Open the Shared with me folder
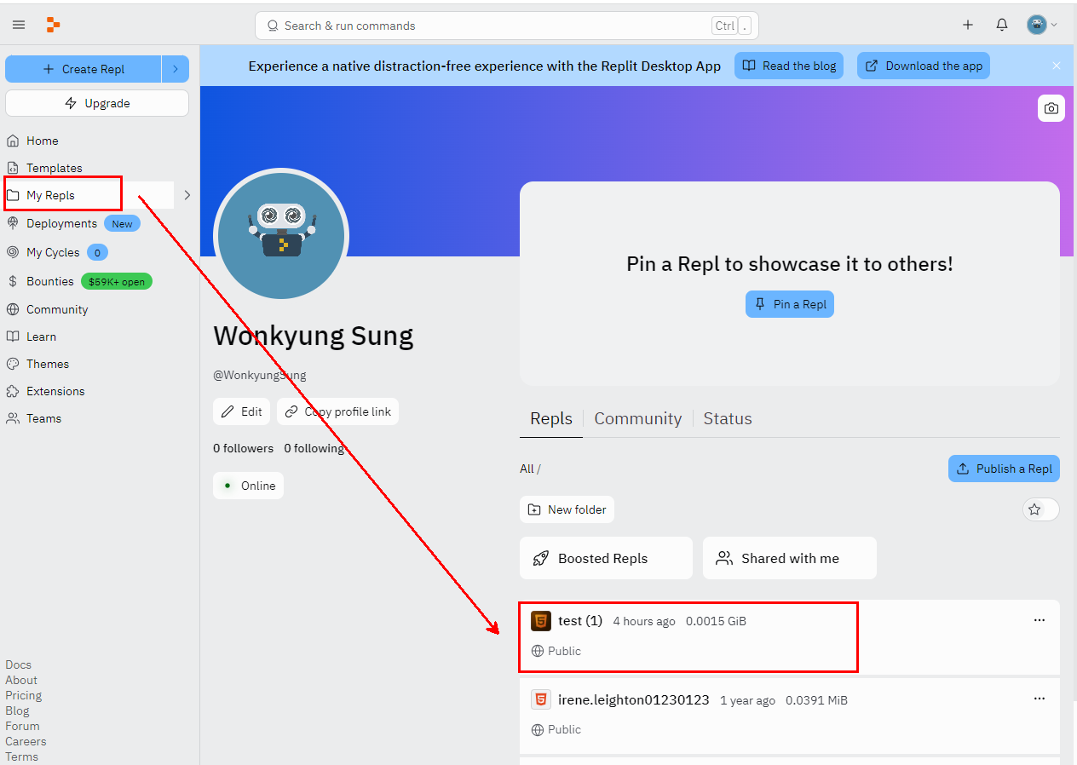Viewport: 1077px width, 765px height. pos(790,558)
